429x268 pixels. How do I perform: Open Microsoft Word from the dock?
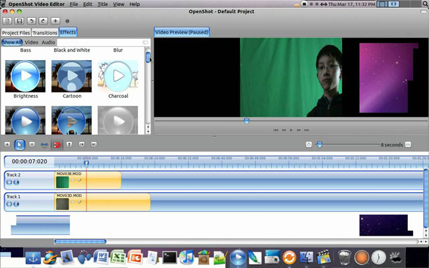pyautogui.click(x=101, y=257)
